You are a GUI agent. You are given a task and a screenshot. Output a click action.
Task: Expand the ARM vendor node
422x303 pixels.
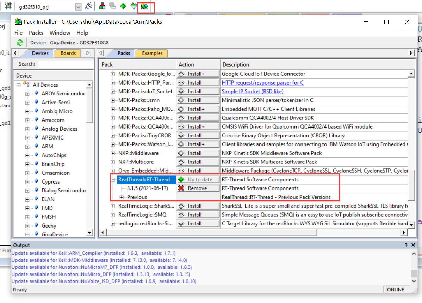pyautogui.click(x=27, y=146)
